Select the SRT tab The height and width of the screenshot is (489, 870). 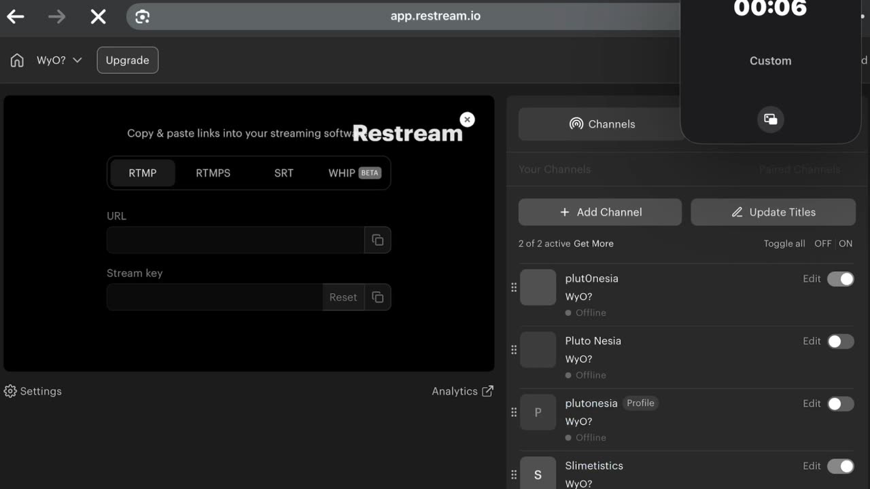tap(283, 173)
